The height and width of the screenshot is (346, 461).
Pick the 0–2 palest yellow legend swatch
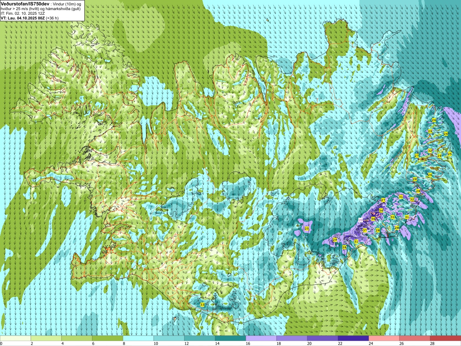coord(15,338)
